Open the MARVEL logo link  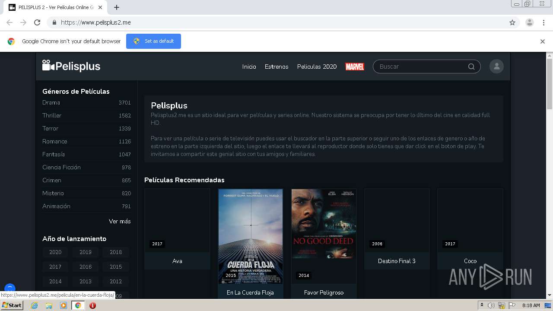(x=355, y=67)
